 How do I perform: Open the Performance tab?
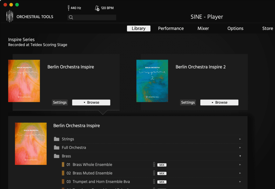click(171, 28)
